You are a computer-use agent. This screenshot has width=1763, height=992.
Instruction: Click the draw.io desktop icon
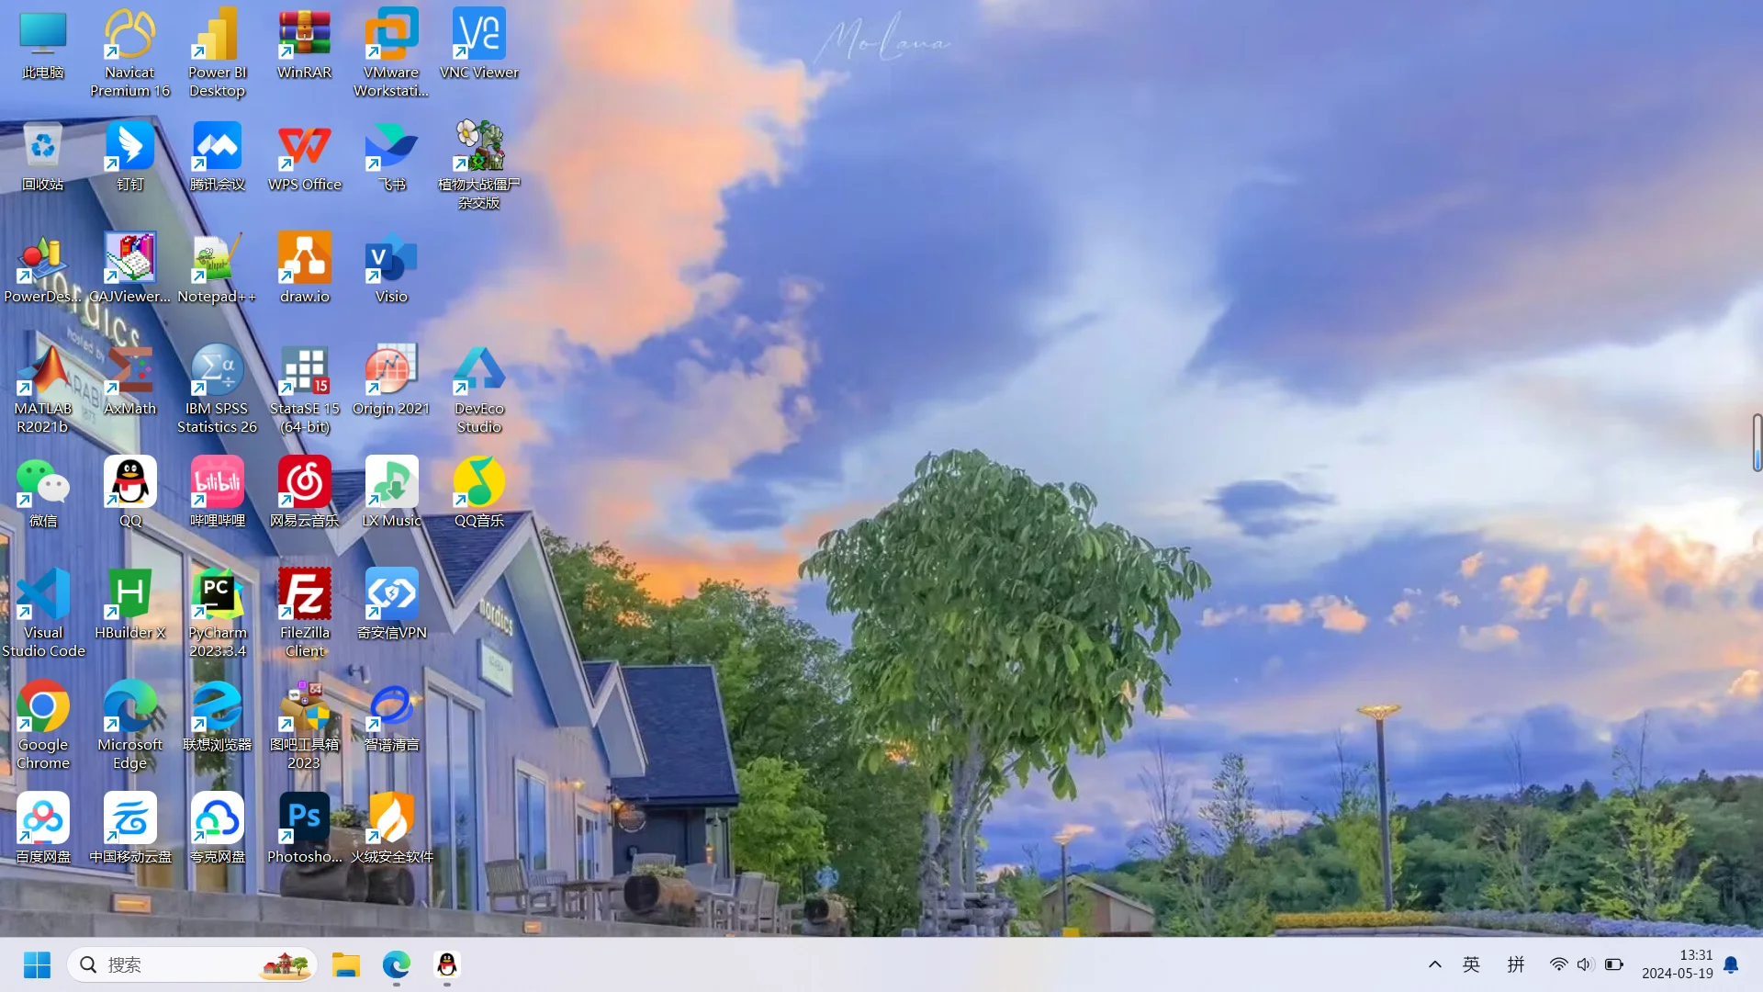[x=304, y=261]
